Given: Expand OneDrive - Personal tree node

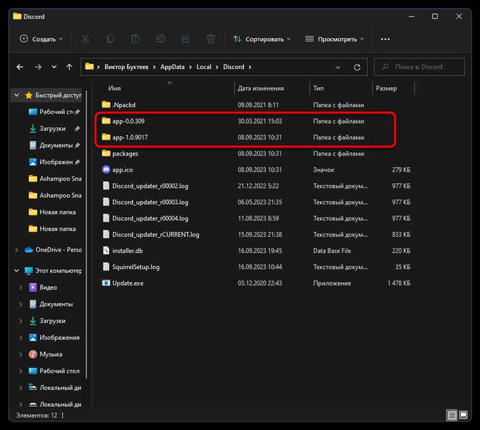Looking at the screenshot, I should point(17,250).
